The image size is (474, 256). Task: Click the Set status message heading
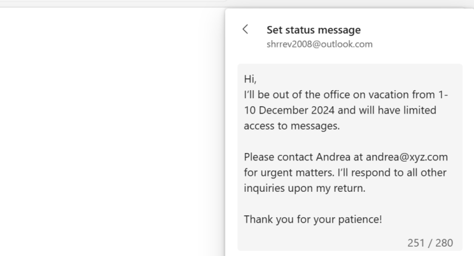[x=313, y=30]
